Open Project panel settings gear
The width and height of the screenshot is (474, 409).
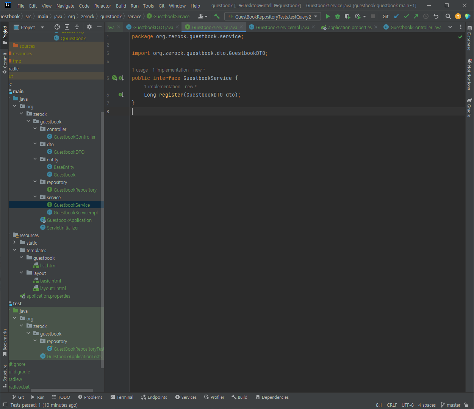(89, 27)
